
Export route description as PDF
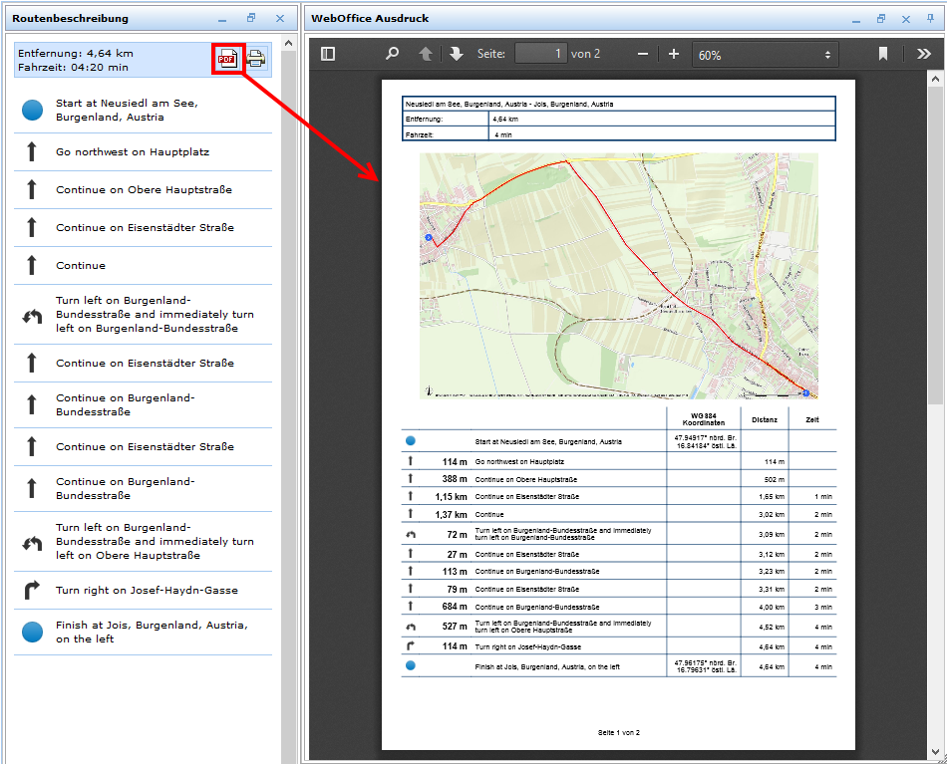tap(228, 59)
